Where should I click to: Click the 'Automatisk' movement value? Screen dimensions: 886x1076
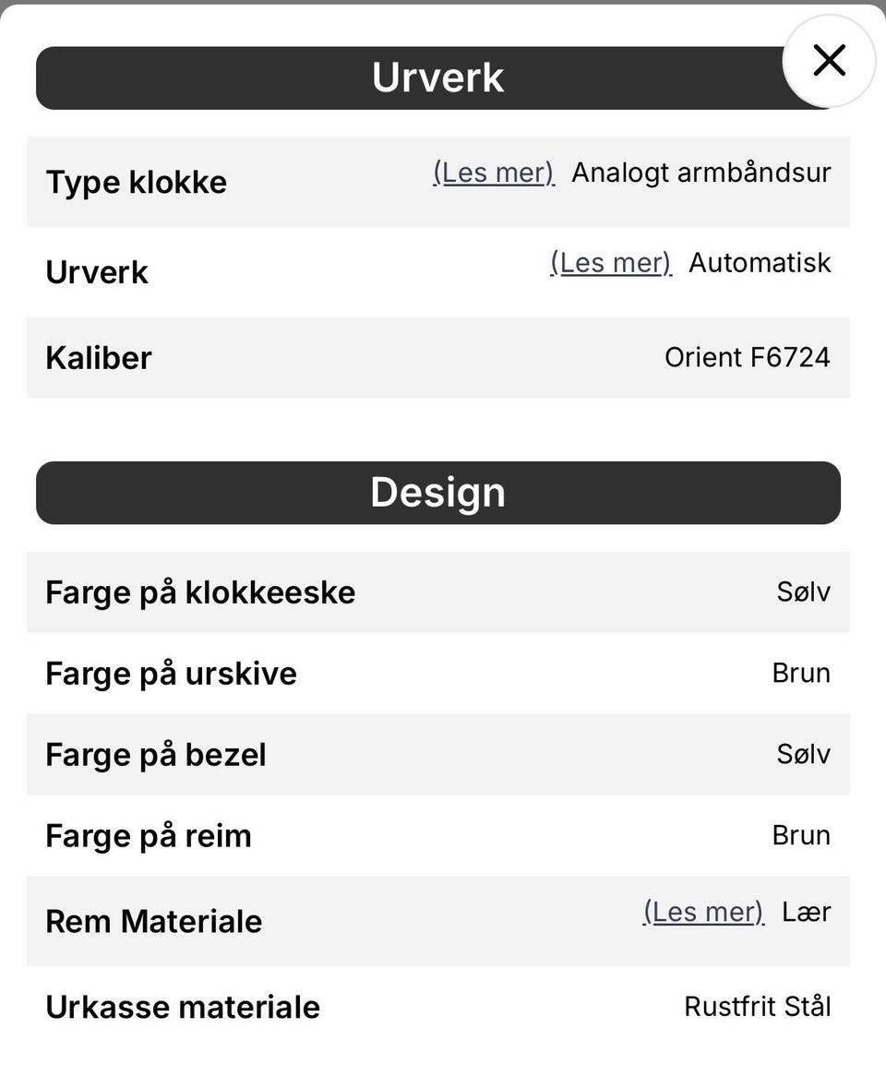(760, 263)
